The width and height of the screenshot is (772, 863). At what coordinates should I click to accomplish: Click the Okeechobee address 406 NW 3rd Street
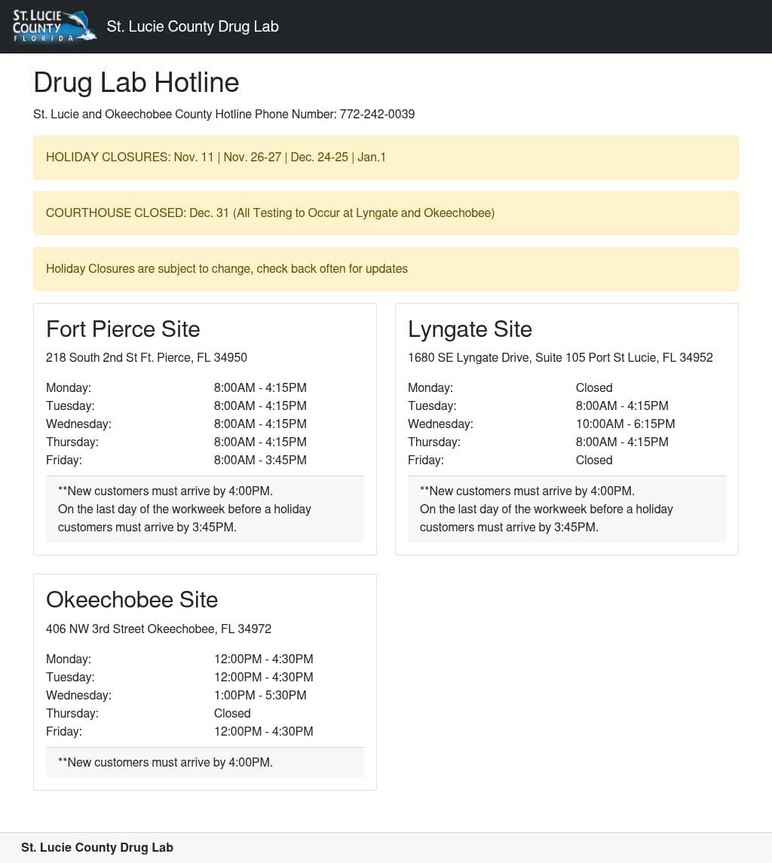point(158,629)
